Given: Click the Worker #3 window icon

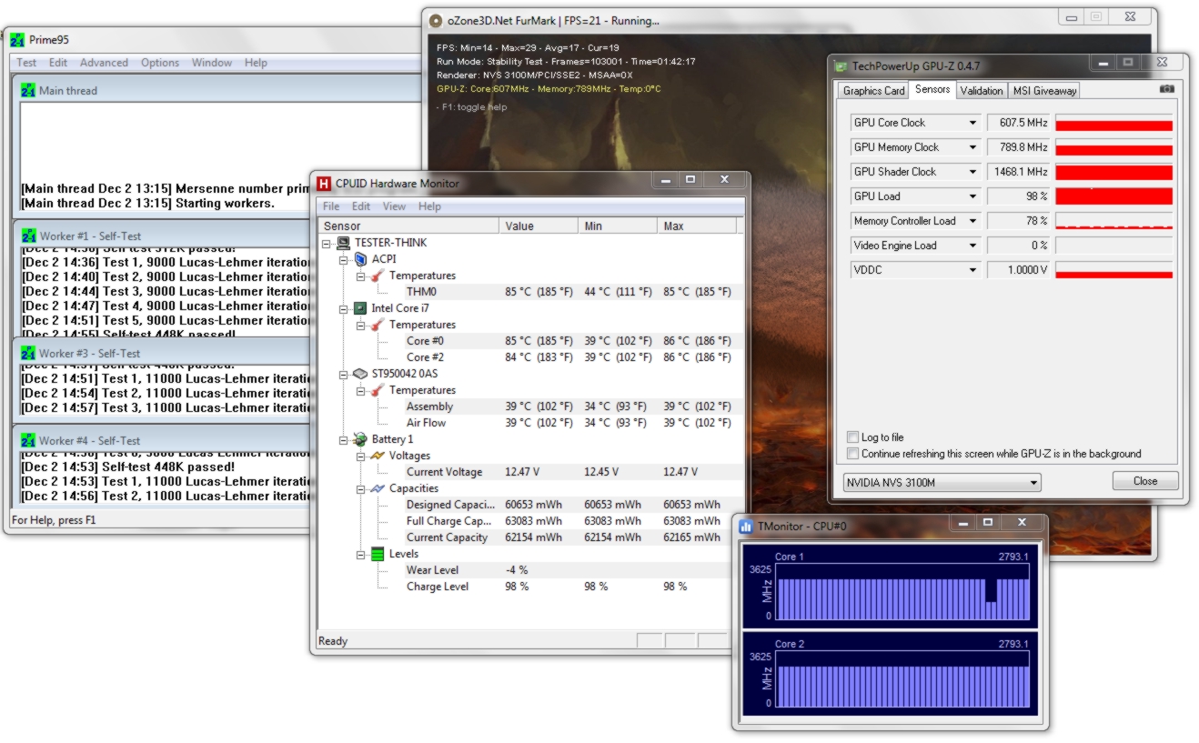Looking at the screenshot, I should 27,353.
